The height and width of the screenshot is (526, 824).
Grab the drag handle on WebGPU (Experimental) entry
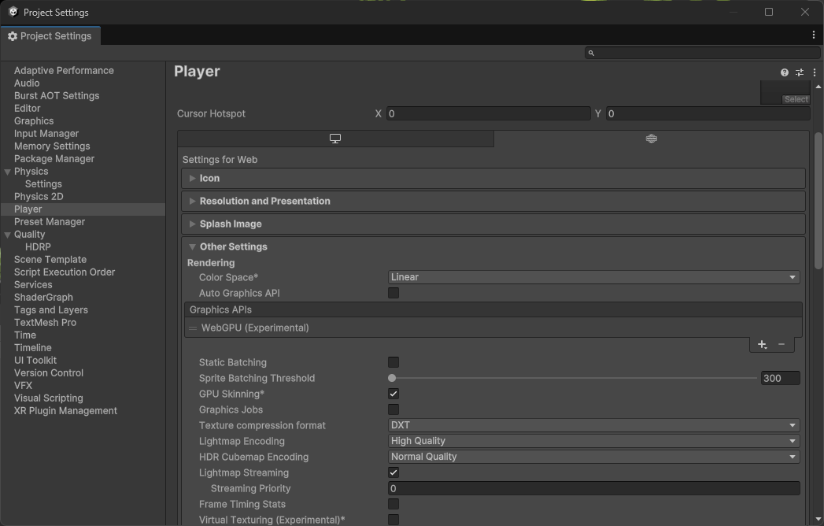point(192,328)
